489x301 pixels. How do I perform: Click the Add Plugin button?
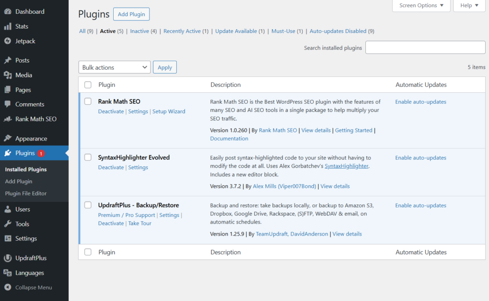click(131, 14)
